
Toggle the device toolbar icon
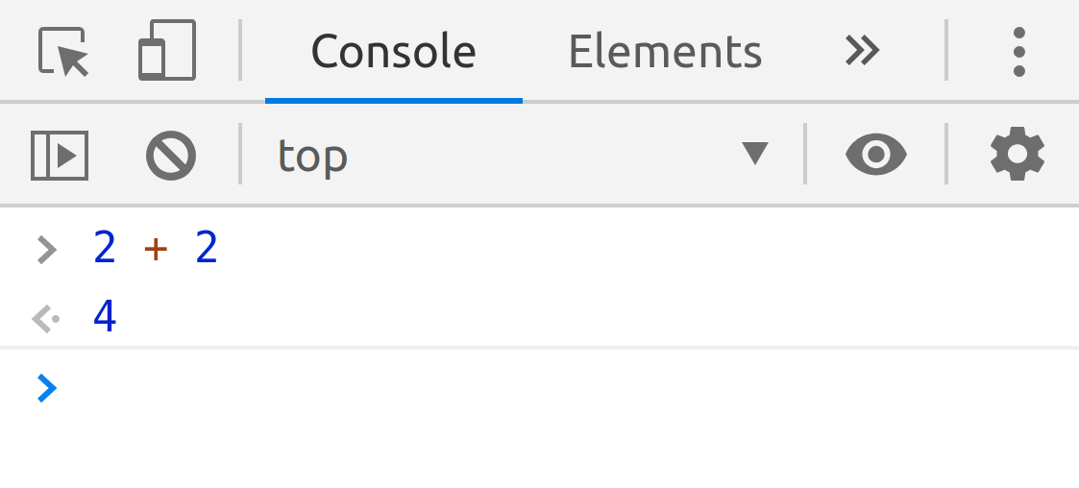coord(166,51)
